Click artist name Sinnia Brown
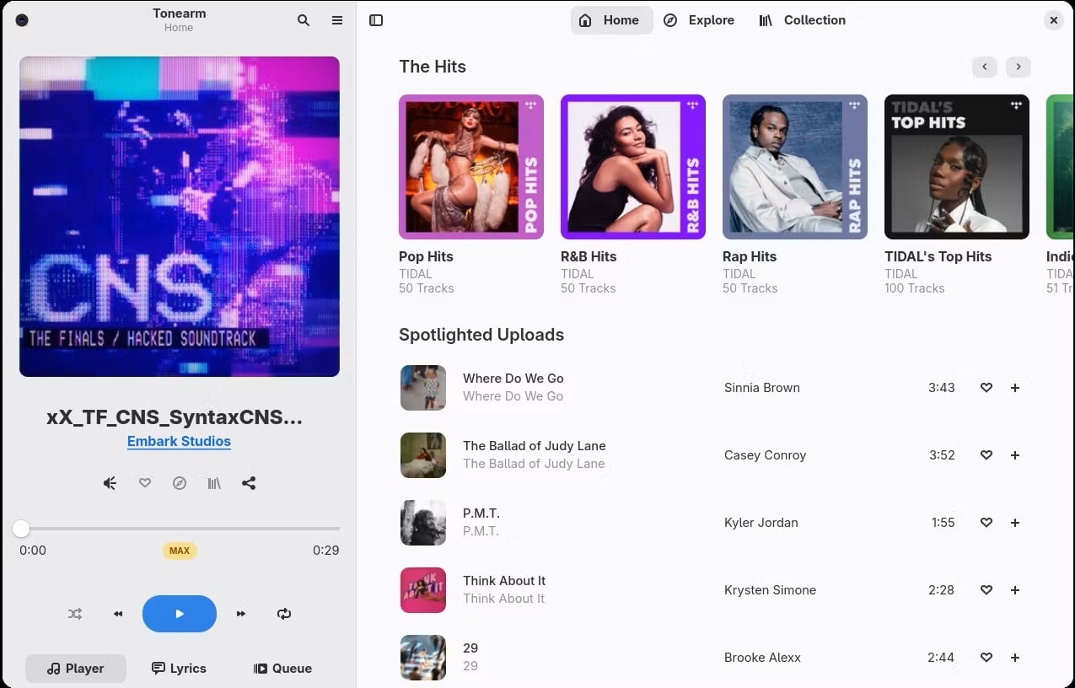 [762, 388]
